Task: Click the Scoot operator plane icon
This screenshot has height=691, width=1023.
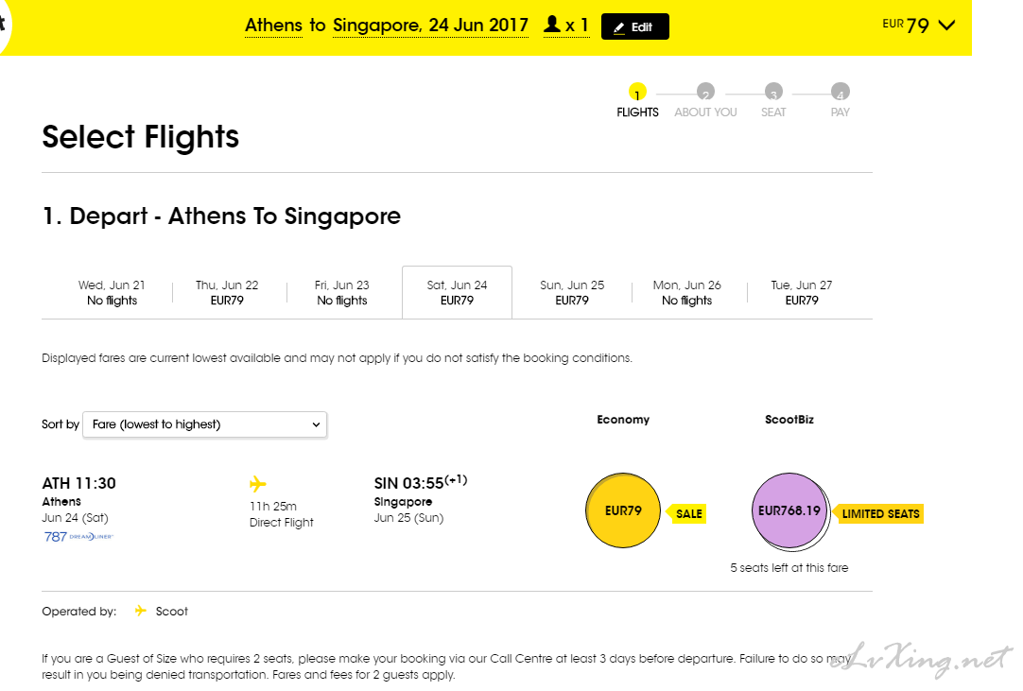Action: [x=141, y=611]
